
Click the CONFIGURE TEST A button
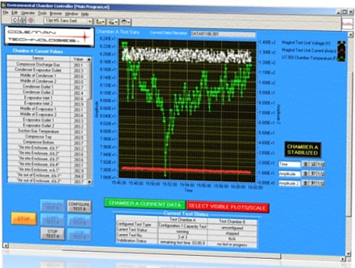point(53,206)
